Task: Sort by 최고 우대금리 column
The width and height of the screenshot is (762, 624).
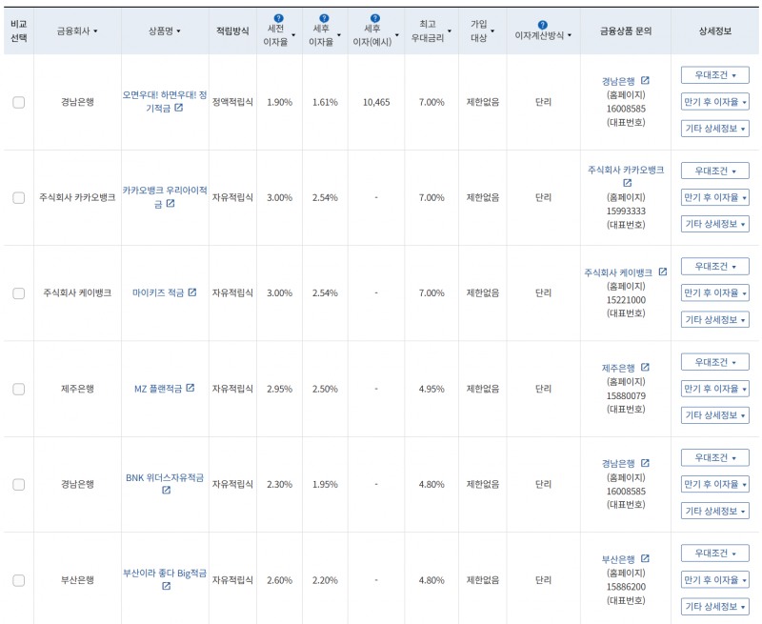Action: coord(431,30)
